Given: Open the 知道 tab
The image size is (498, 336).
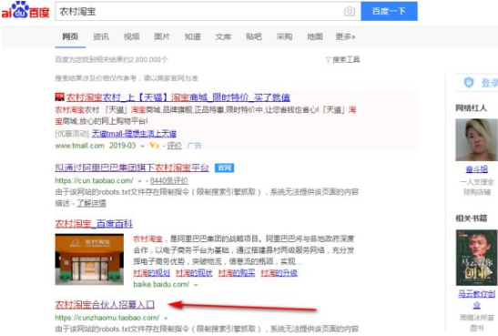Looking at the screenshot, I should point(193,36).
